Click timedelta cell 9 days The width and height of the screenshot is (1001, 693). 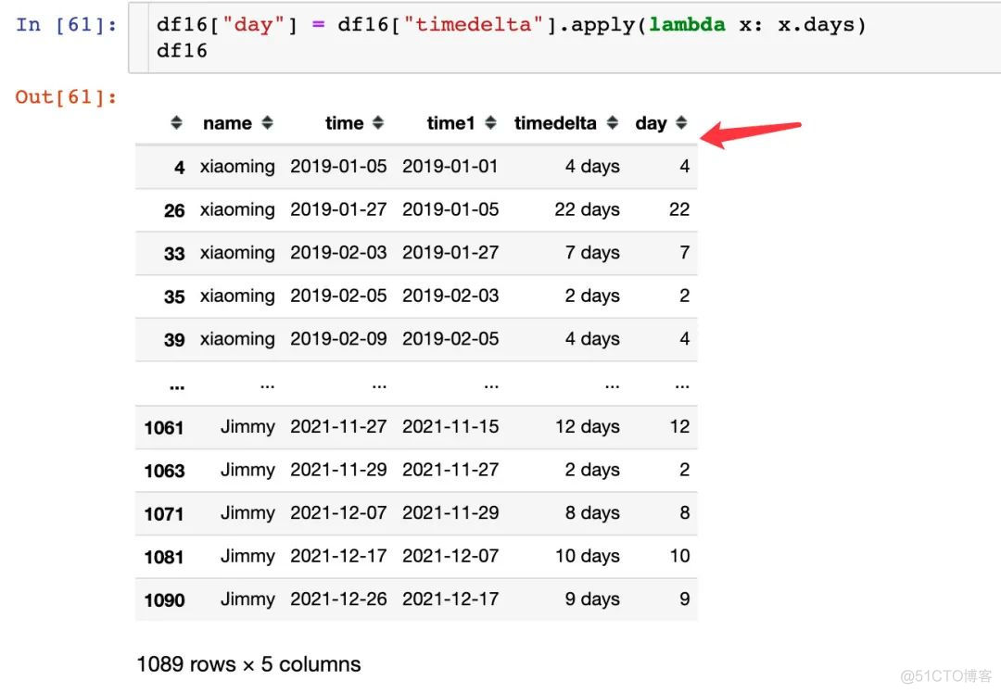pos(591,599)
